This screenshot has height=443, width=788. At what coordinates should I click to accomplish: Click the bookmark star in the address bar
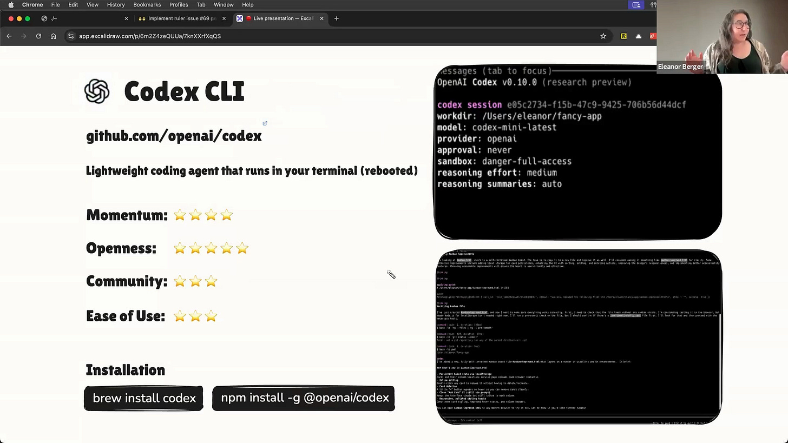point(603,36)
